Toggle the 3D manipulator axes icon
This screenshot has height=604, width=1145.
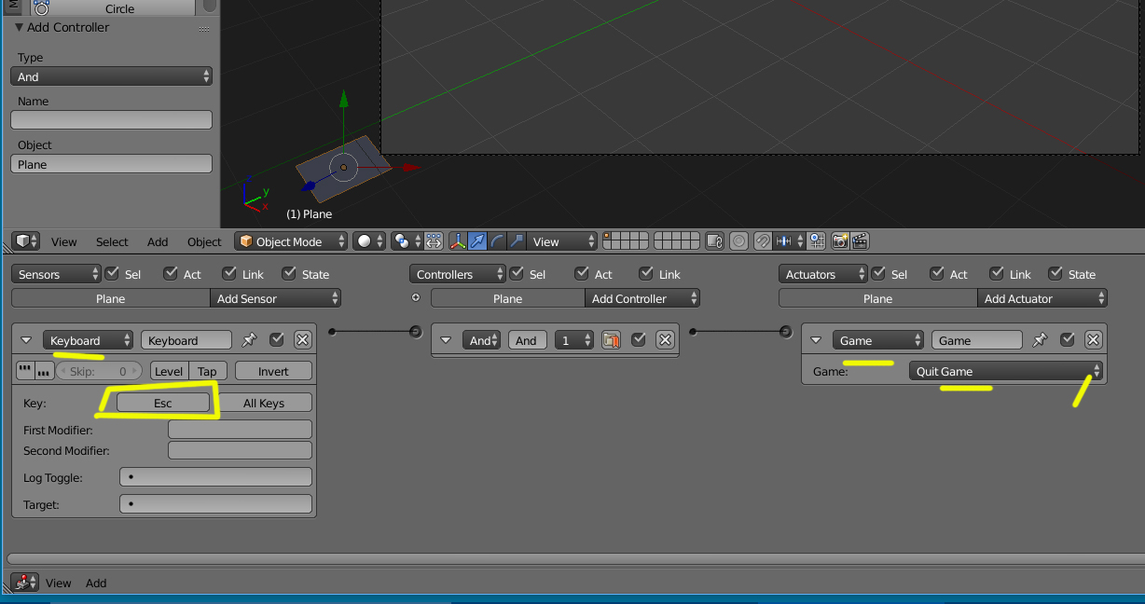[x=458, y=241]
